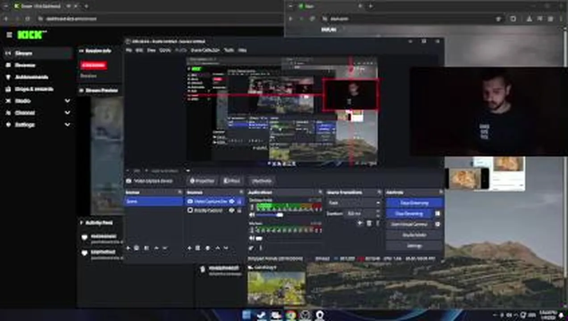Image resolution: width=568 pixels, height=321 pixels.
Task: Click the red status button under Session info
Action: click(93, 65)
